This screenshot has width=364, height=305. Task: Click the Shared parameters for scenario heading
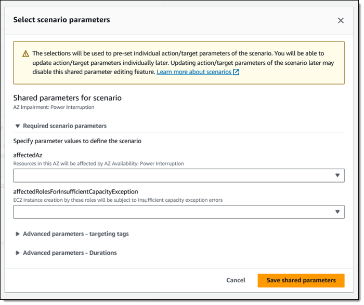click(67, 98)
